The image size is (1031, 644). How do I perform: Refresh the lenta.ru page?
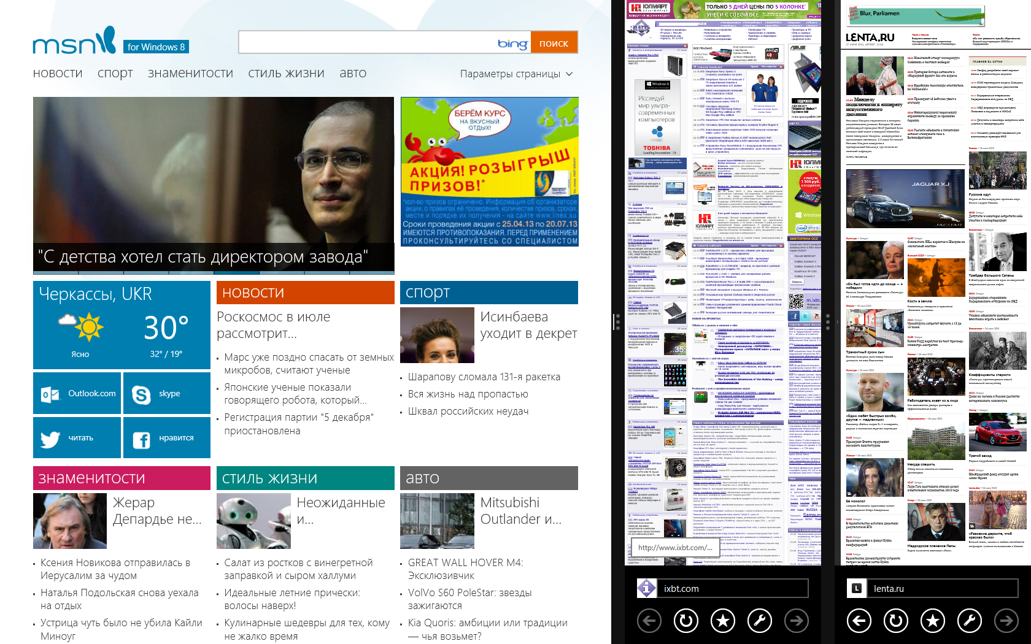[896, 621]
